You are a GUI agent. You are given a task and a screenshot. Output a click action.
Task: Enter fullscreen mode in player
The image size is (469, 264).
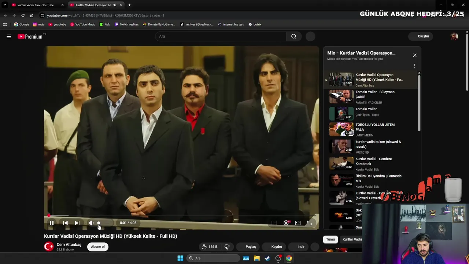(x=310, y=223)
